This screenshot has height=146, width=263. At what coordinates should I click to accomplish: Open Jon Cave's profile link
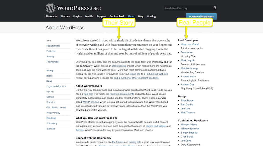click(x=186, y=141)
